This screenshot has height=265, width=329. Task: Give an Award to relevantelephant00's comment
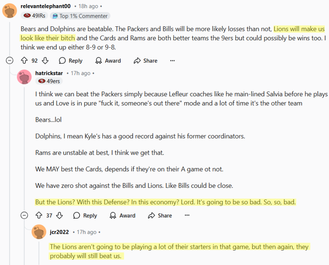[x=108, y=61]
